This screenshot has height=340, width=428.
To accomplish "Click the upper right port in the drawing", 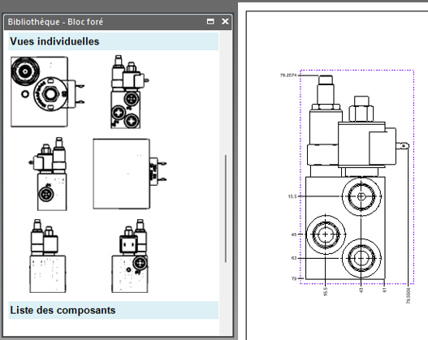I will click(361, 196).
